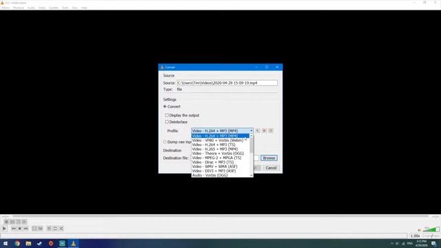This screenshot has width=441, height=248.
Task: Click the seek bar timeline
Action: coord(220,216)
